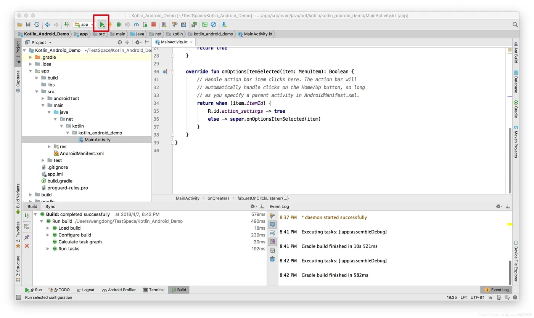Open the 6: TODO tool window
Image resolution: width=534 pixels, height=318 pixels.
click(x=59, y=290)
